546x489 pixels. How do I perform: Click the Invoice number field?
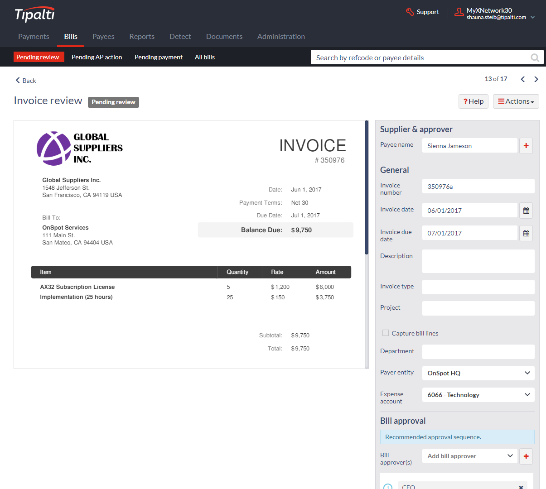(478, 186)
